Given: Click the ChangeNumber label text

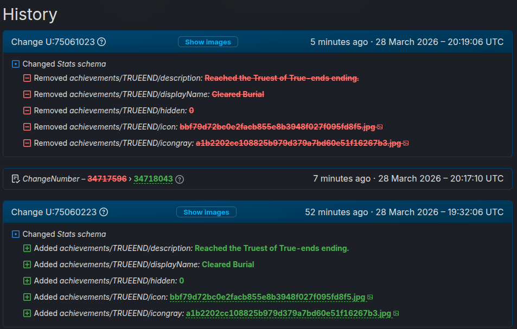Looking at the screenshot, I should 51,179.
